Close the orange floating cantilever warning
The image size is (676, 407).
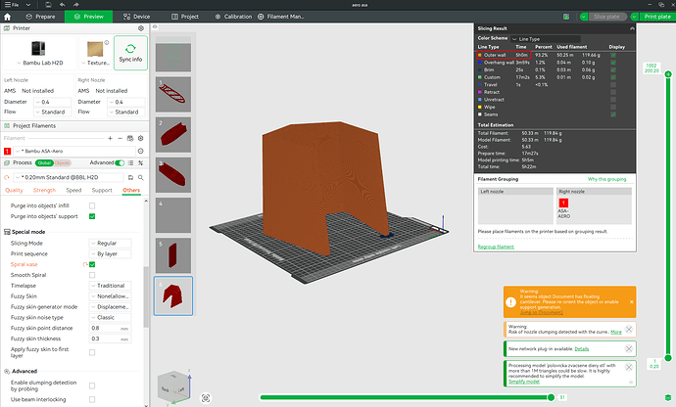pyautogui.click(x=632, y=302)
